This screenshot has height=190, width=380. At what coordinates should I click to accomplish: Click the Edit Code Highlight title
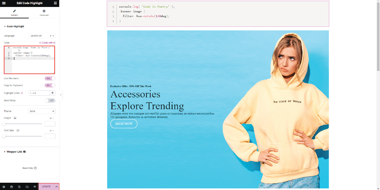click(29, 3)
